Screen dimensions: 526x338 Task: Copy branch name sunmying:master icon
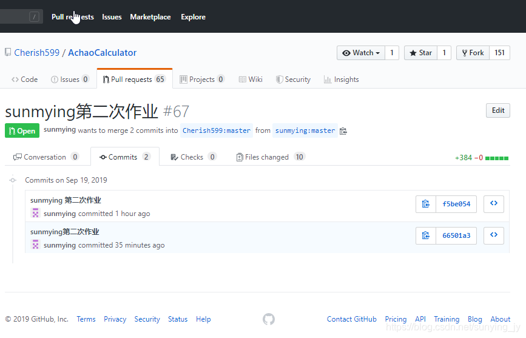[343, 131]
